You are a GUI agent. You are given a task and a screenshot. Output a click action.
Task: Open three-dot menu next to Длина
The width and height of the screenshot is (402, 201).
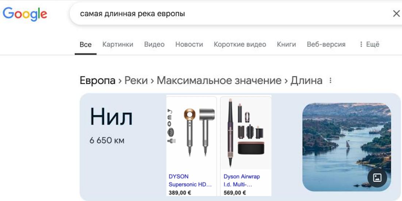[x=330, y=80]
